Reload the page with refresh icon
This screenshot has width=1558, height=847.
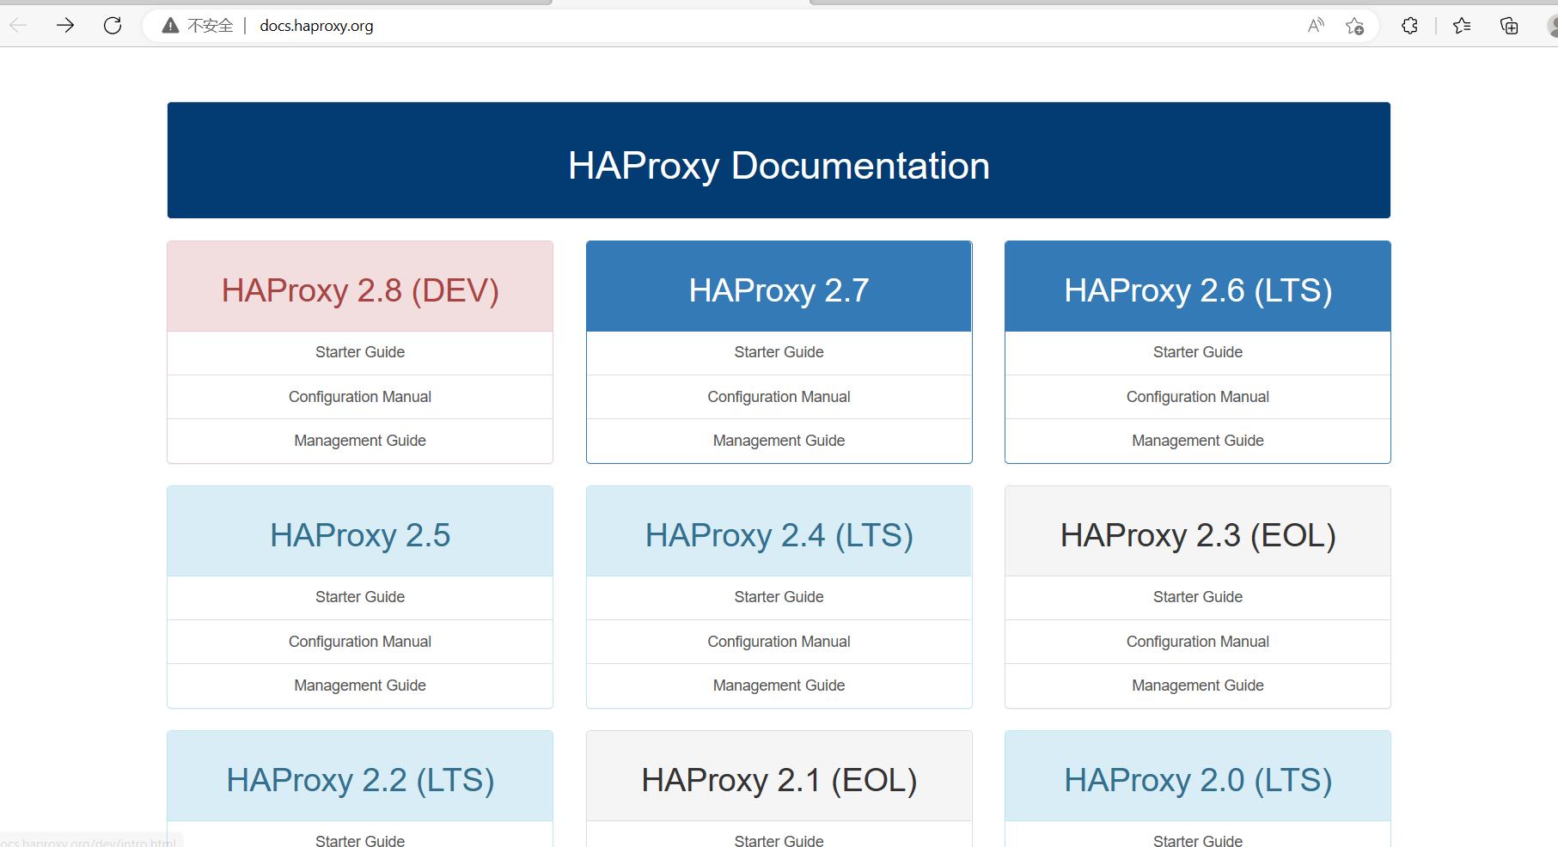(113, 26)
